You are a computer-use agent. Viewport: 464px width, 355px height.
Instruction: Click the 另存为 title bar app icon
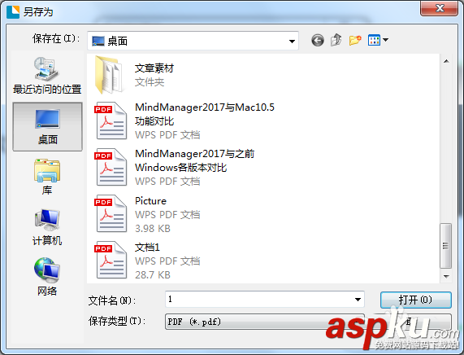(13, 12)
